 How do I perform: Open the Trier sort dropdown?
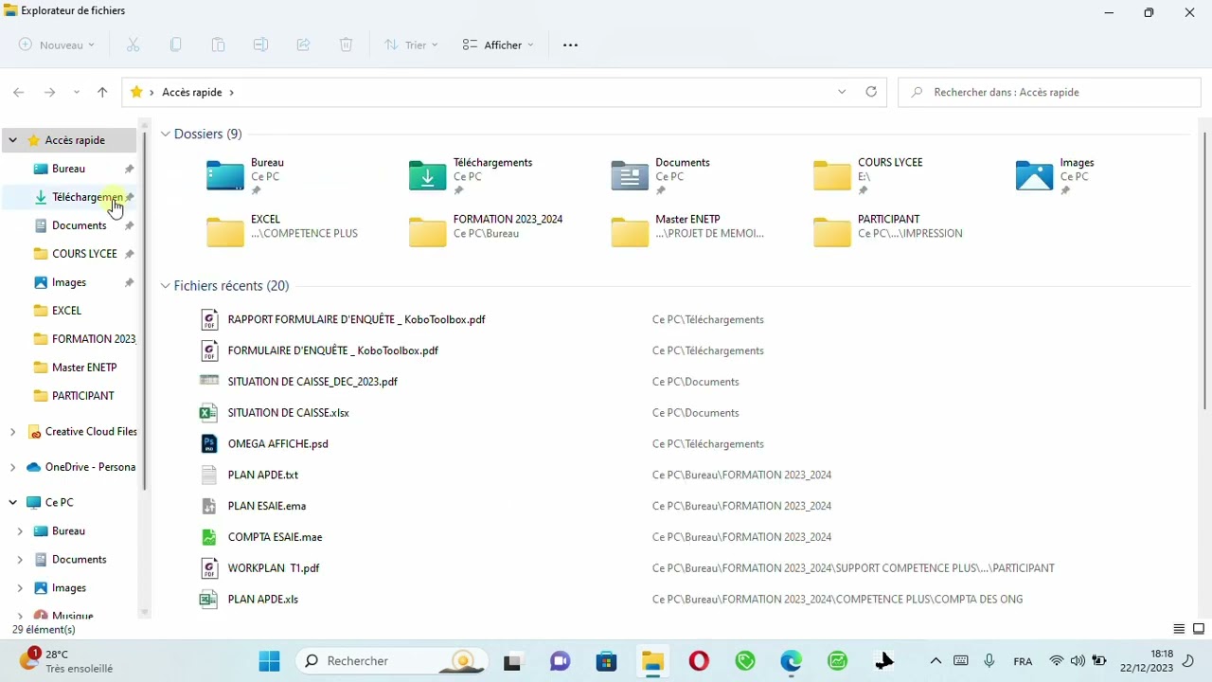coord(411,45)
